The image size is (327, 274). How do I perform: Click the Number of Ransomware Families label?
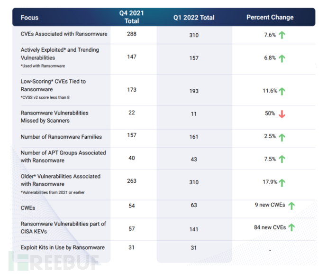tap(61, 137)
